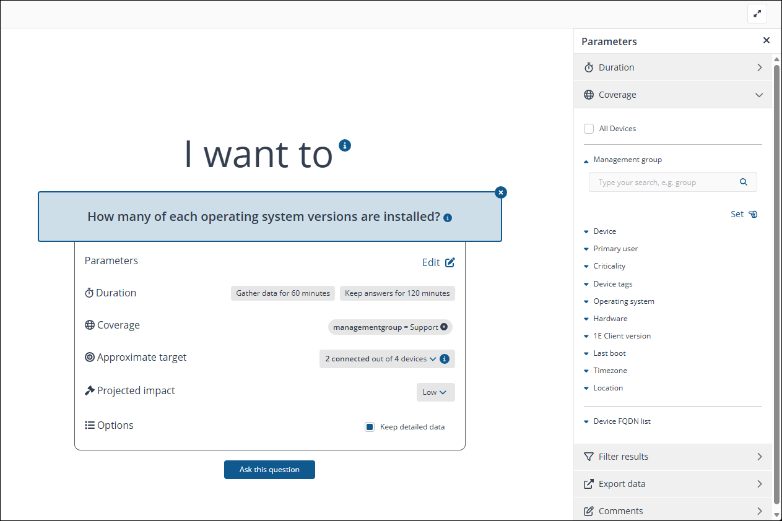Click the info icon beside "I want to"
Screen dimensions: 782x521
345,145
